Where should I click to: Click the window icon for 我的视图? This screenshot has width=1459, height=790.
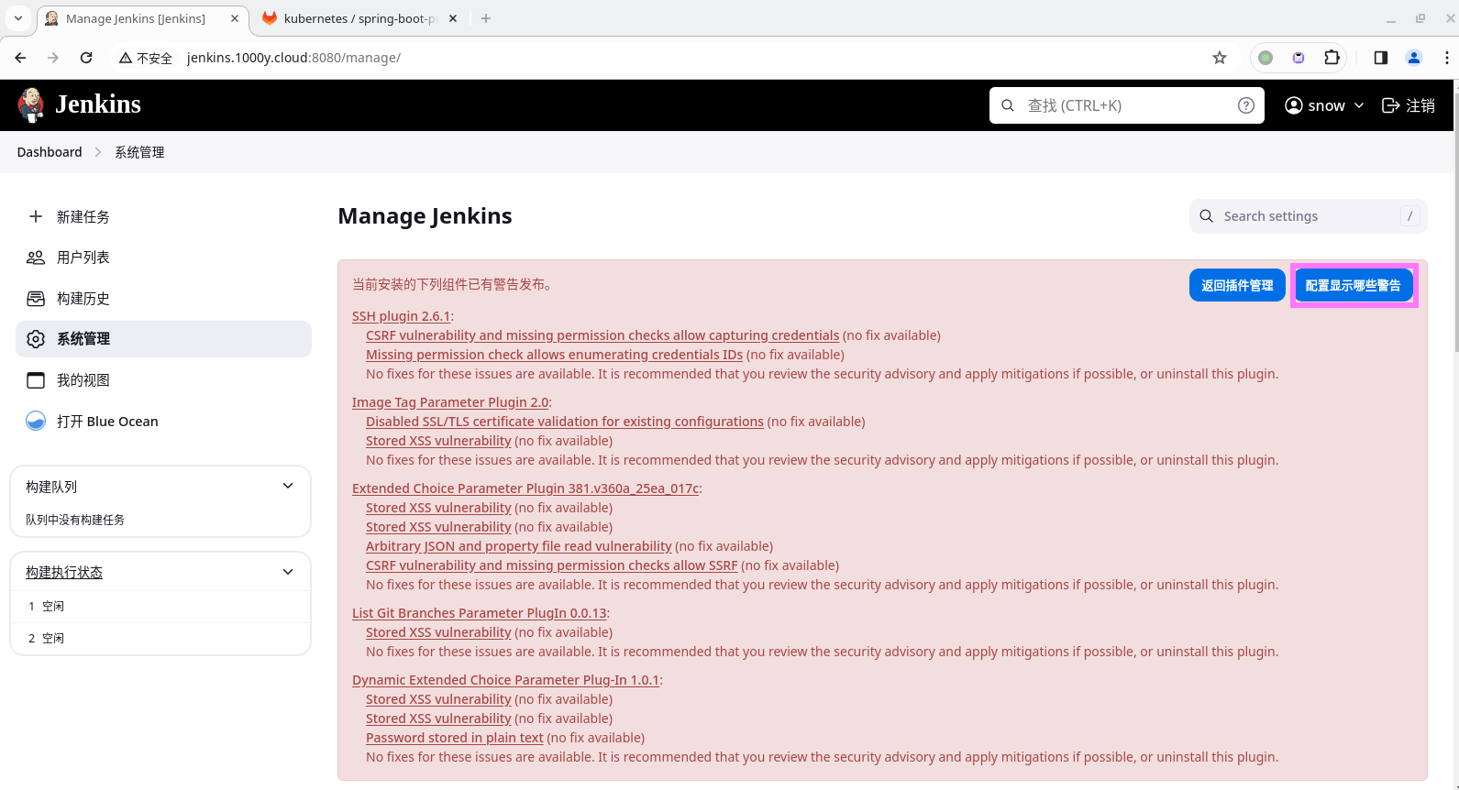(36, 380)
